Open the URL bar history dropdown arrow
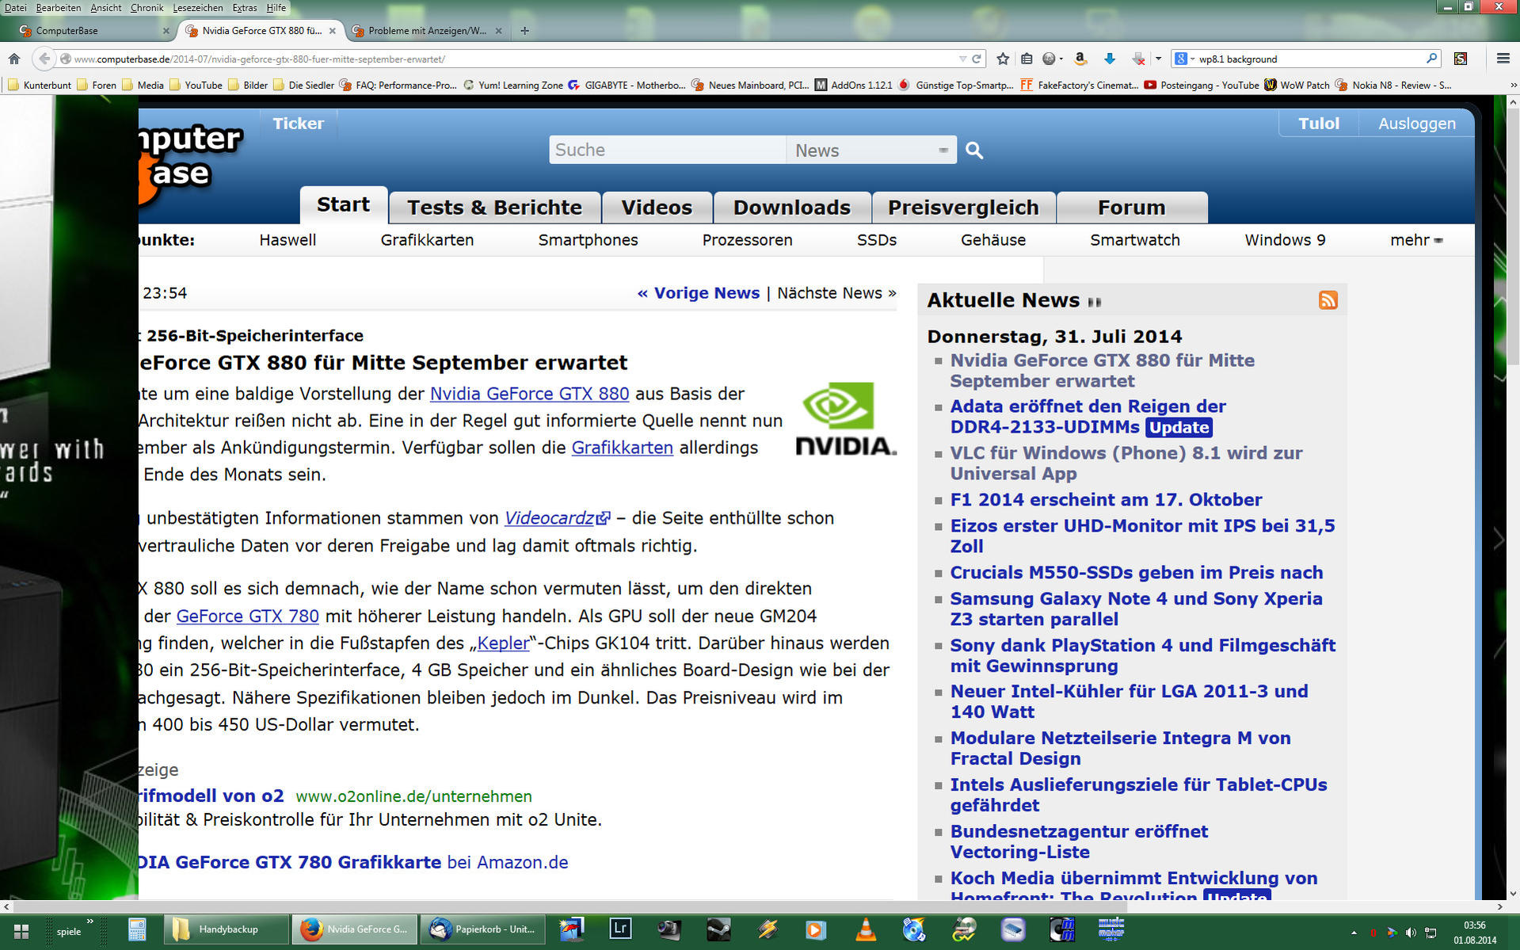Image resolution: width=1520 pixels, height=950 pixels. click(962, 59)
